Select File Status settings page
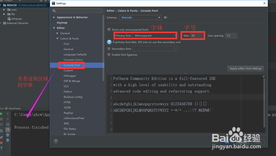 tap(70, 129)
